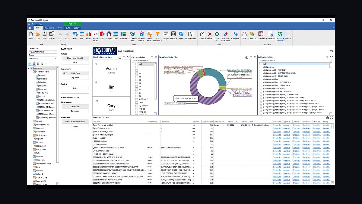Screen dimensions: 362x204
Task: Insert a Pivot item from the ribbon
Action: pyautogui.click(x=75, y=35)
